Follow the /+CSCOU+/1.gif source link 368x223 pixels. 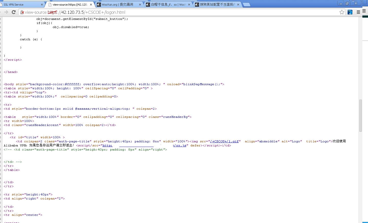[x=224, y=141]
